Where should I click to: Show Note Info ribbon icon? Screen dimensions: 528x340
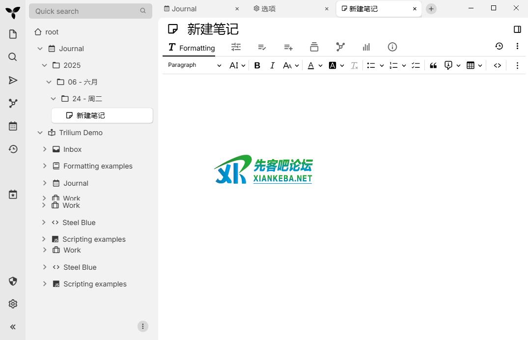click(x=392, y=47)
